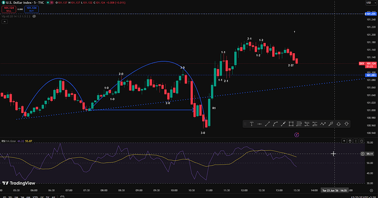
Task: Click the 11:00 label on time axis
Action: [x=209, y=190]
